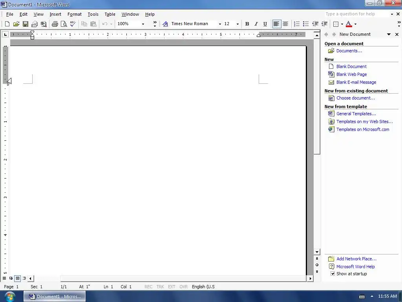Expand Undo history dropdown arrow
Image resolution: width=402 pixels, height=302 pixels.
(111, 24)
